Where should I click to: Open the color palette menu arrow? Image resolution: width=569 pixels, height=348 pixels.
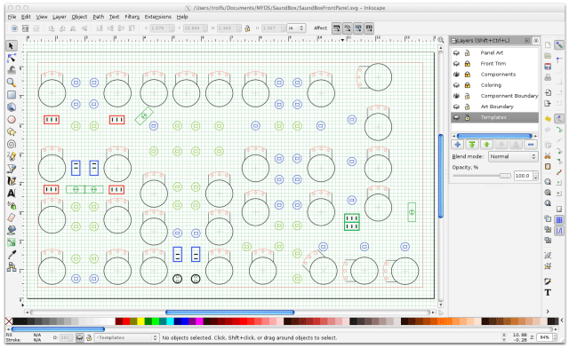(x=562, y=320)
